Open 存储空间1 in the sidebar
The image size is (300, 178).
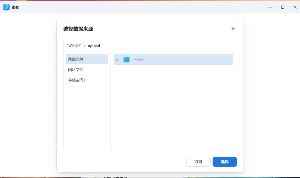tap(87, 80)
